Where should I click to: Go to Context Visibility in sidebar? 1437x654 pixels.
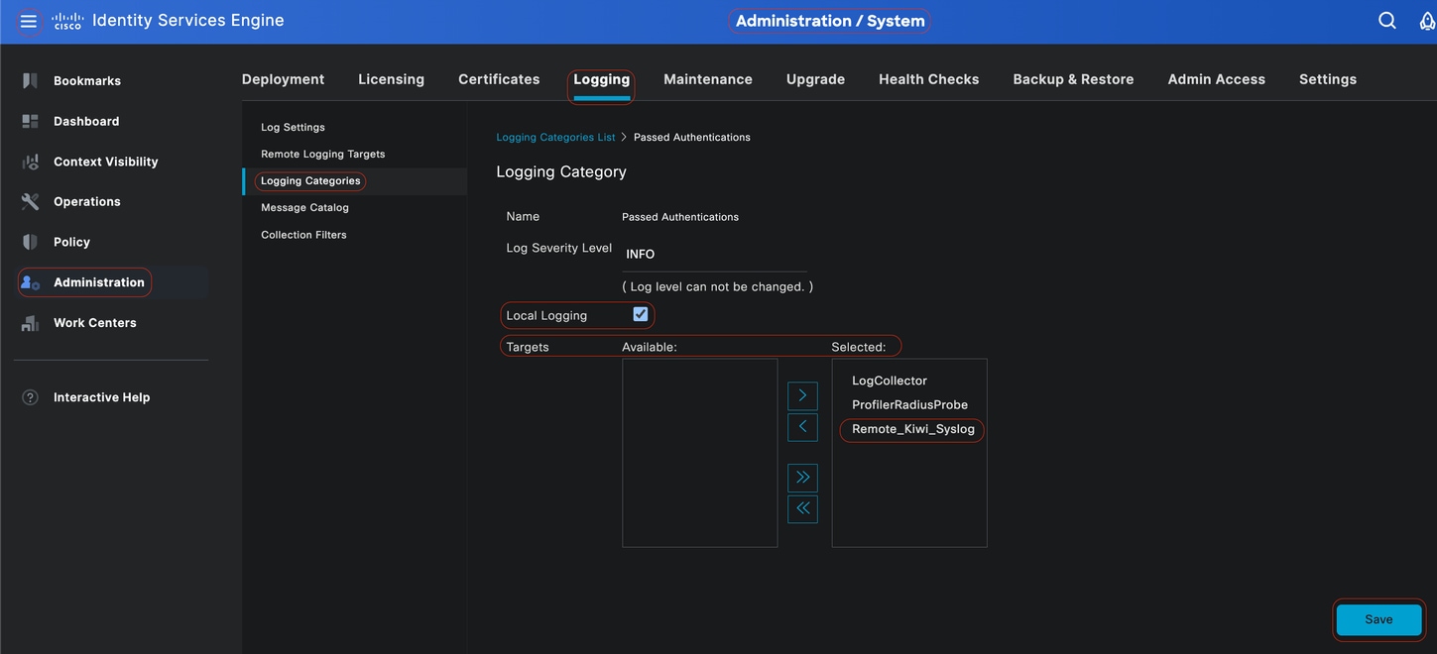pos(106,162)
